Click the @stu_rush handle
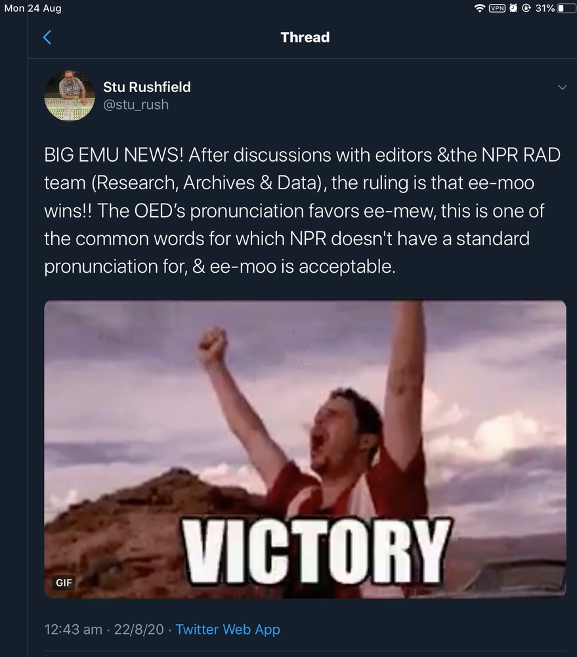 [136, 104]
